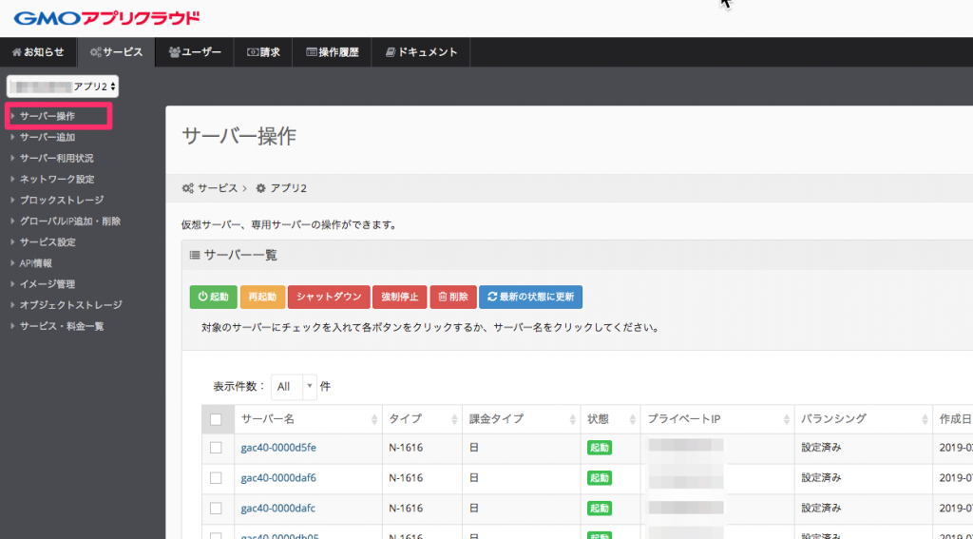Open the 操作履歴 tab

coord(333,52)
